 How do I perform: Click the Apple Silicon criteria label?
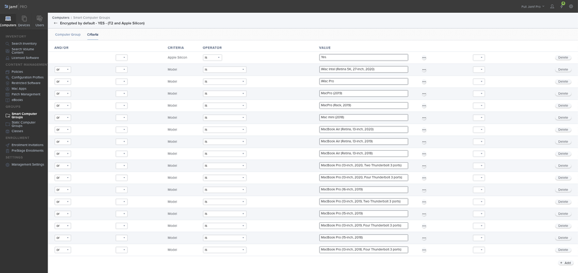pyautogui.click(x=176, y=58)
